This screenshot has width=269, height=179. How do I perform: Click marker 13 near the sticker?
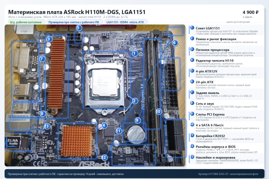[x=47, y=126]
